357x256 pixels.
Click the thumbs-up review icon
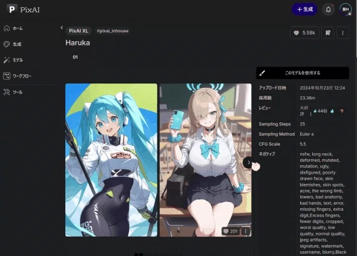(x=332, y=111)
